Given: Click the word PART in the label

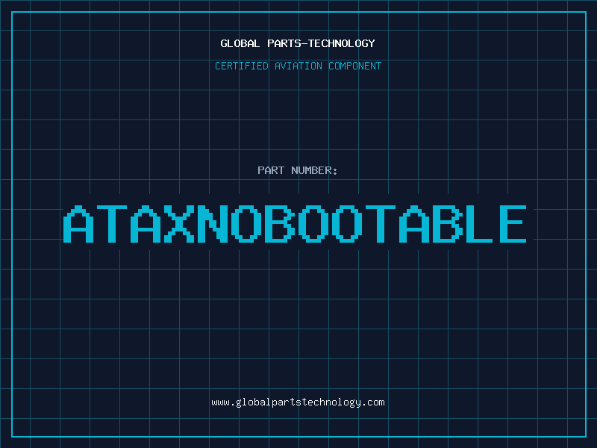Looking at the screenshot, I should [x=270, y=170].
